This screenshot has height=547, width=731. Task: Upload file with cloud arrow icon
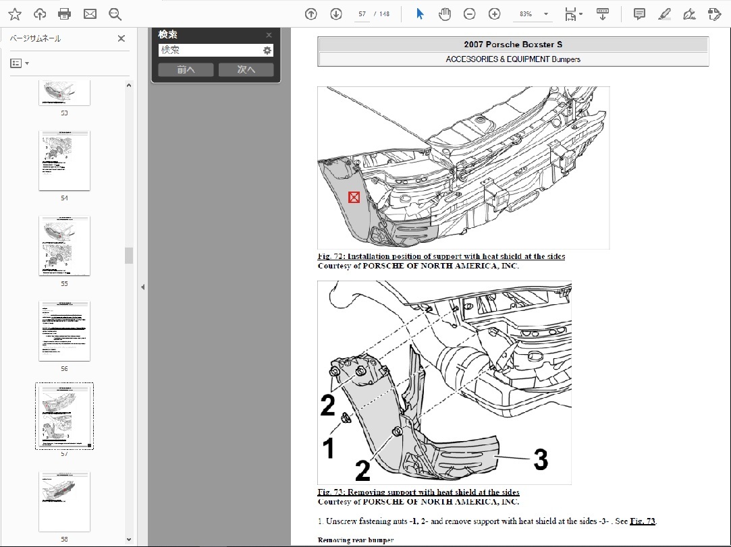pyautogui.click(x=40, y=14)
